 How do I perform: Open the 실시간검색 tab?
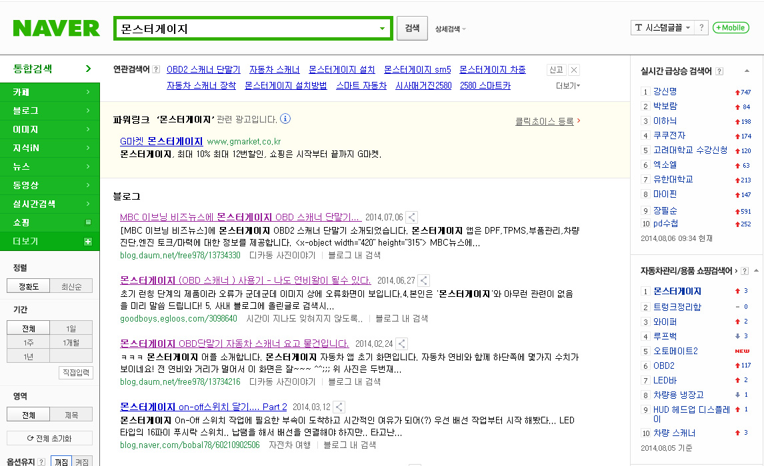[50, 204]
